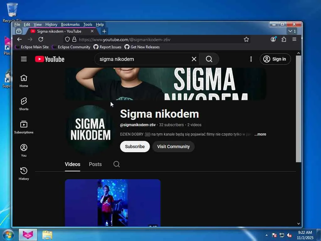Click the YouTube logo

50,59
